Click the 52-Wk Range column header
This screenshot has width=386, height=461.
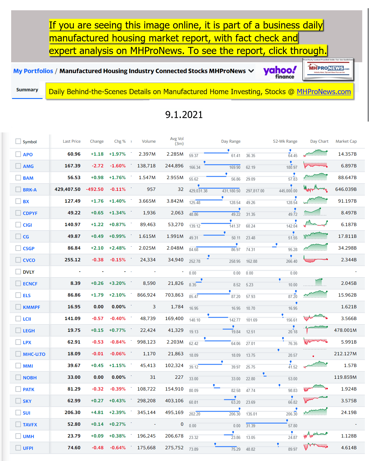pyautogui.click(x=285, y=141)
